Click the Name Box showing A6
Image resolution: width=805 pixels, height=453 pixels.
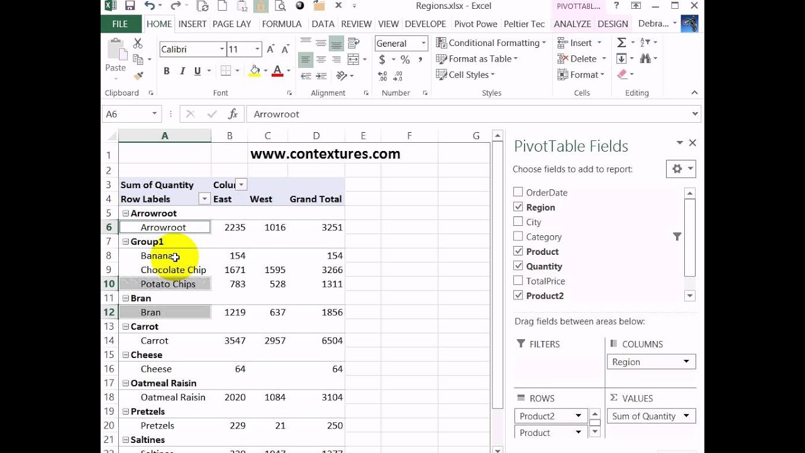coord(125,114)
